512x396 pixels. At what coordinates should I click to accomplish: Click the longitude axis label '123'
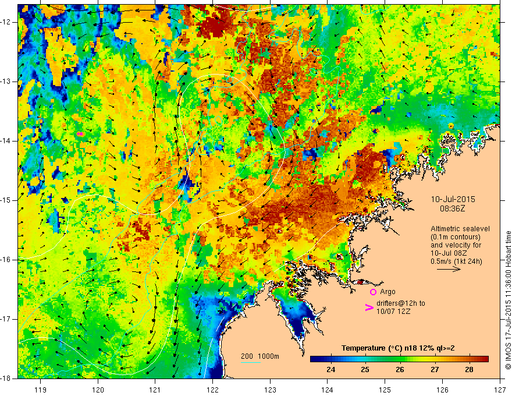click(270, 390)
